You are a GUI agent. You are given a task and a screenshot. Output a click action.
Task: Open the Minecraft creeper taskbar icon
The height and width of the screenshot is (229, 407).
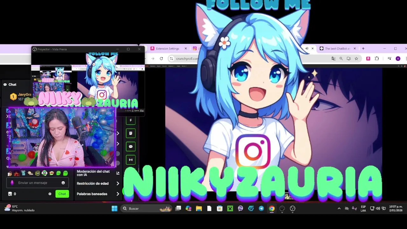coord(230,209)
